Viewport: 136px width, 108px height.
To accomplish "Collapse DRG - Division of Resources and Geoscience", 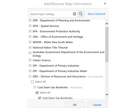I will pos(30,76).
